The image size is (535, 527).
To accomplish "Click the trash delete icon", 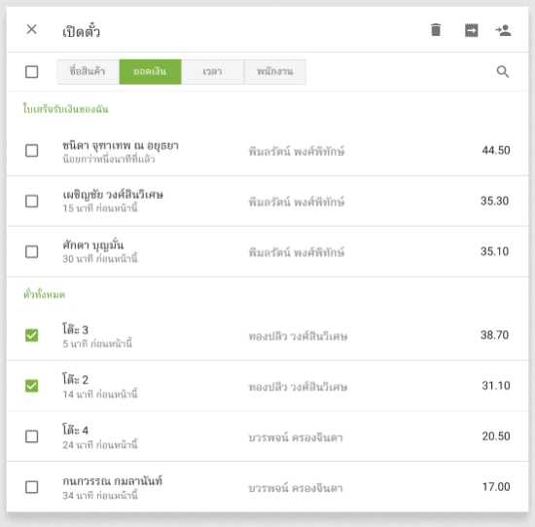I will [436, 30].
